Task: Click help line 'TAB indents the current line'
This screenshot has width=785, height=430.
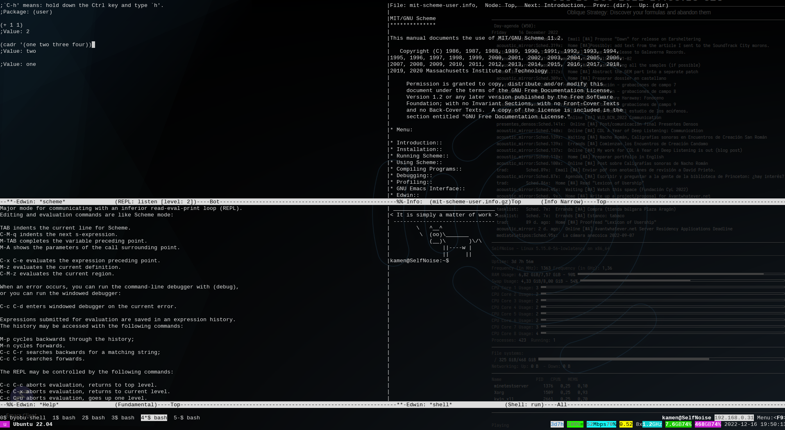Action: click(66, 228)
